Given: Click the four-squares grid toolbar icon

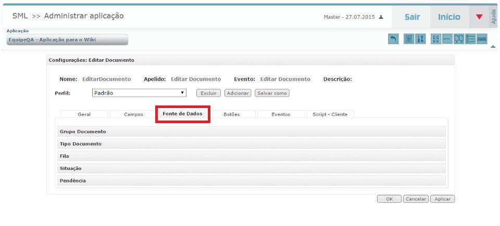Looking at the screenshot, I should [x=436, y=39].
